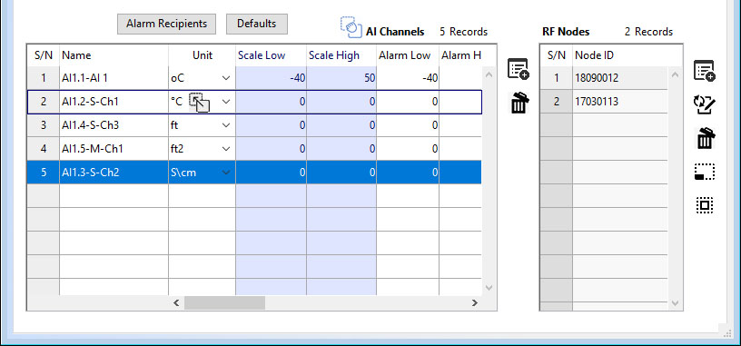Open the Alarm Recipients dialog
741x346 pixels.
[166, 24]
